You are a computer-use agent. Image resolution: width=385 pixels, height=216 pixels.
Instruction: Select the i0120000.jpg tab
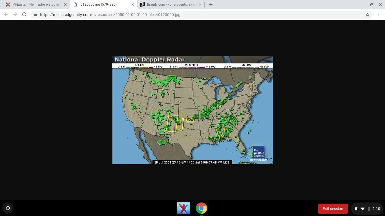(x=103, y=4)
